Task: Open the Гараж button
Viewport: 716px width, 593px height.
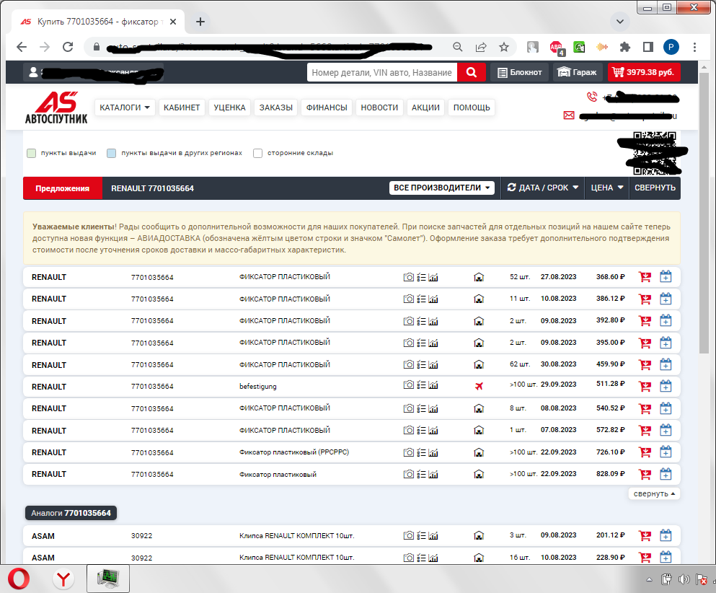Action: coord(578,72)
